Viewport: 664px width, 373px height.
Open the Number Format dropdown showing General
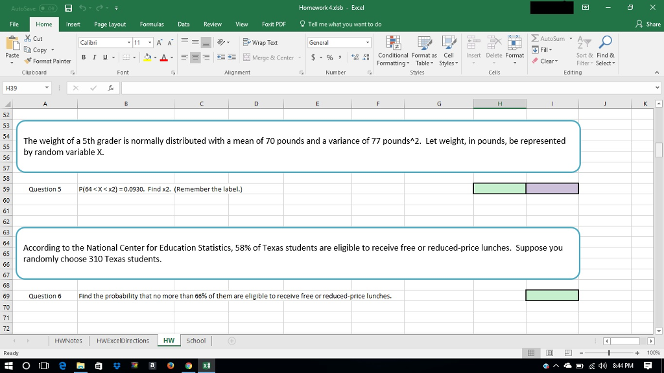(338, 41)
